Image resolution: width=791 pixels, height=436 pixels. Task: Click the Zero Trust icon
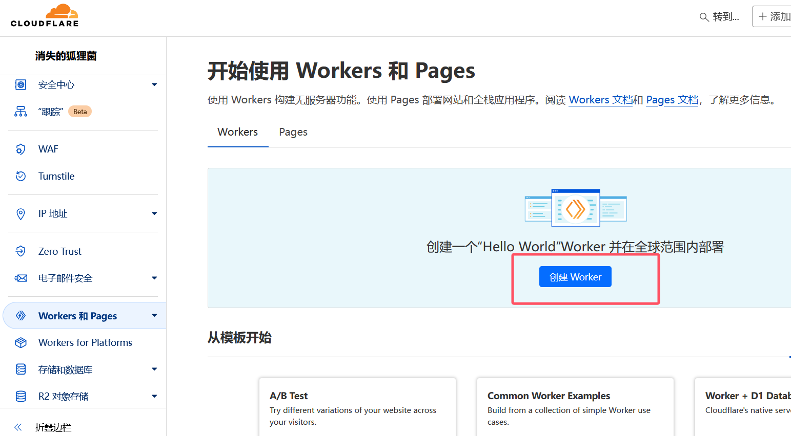coord(21,251)
